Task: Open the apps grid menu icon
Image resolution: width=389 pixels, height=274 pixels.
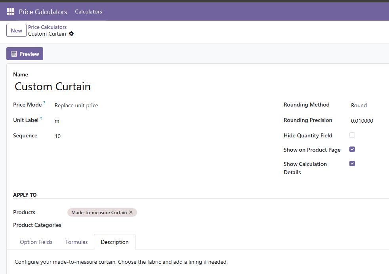Action: 10,11
